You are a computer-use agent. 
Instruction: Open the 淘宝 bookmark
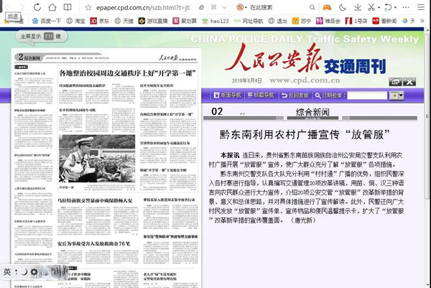click(75, 22)
